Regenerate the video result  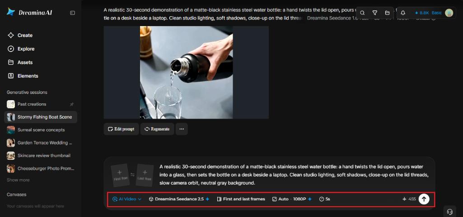tap(157, 129)
